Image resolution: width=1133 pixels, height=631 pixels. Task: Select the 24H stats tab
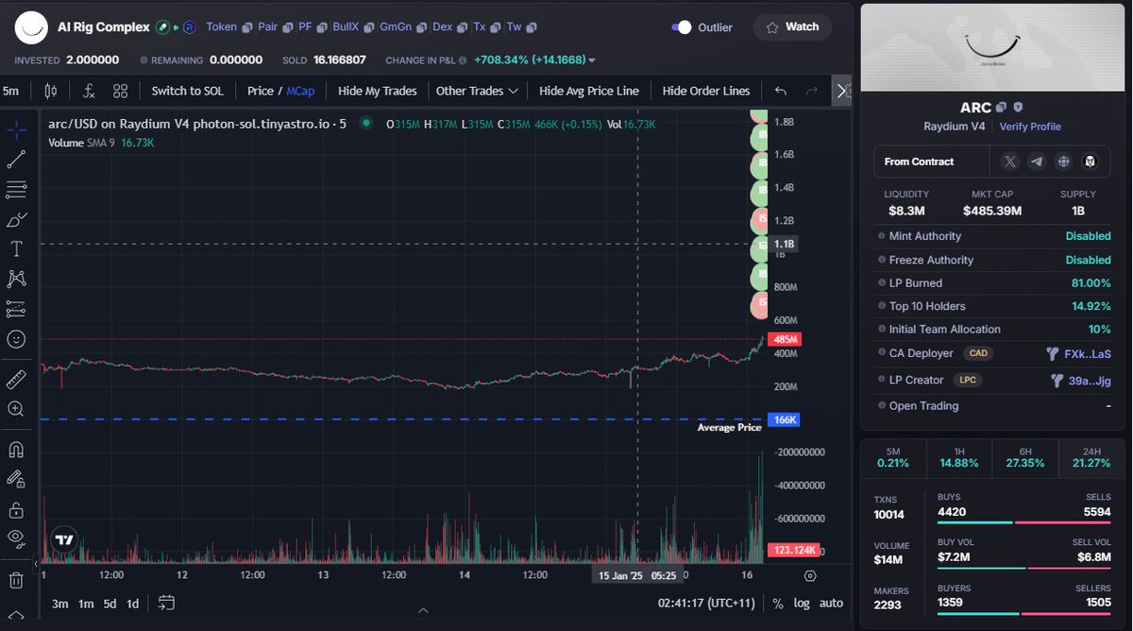[x=1091, y=457]
